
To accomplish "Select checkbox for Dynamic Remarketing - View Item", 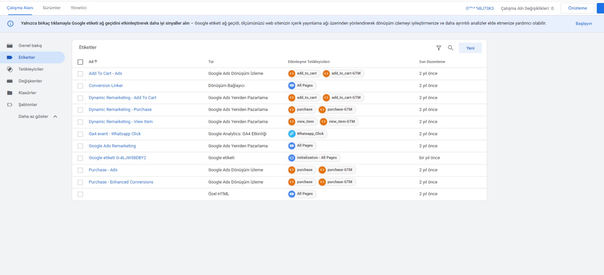I will click(80, 122).
